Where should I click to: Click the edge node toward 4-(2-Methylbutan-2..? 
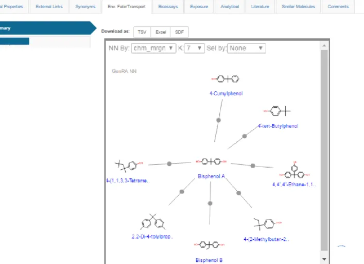(x=239, y=193)
